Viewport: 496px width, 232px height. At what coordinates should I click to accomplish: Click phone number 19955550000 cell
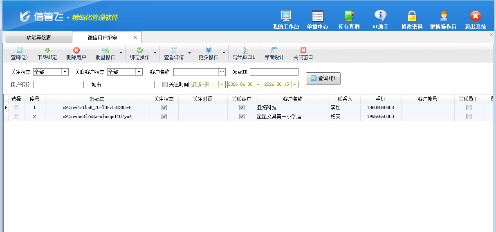381,117
